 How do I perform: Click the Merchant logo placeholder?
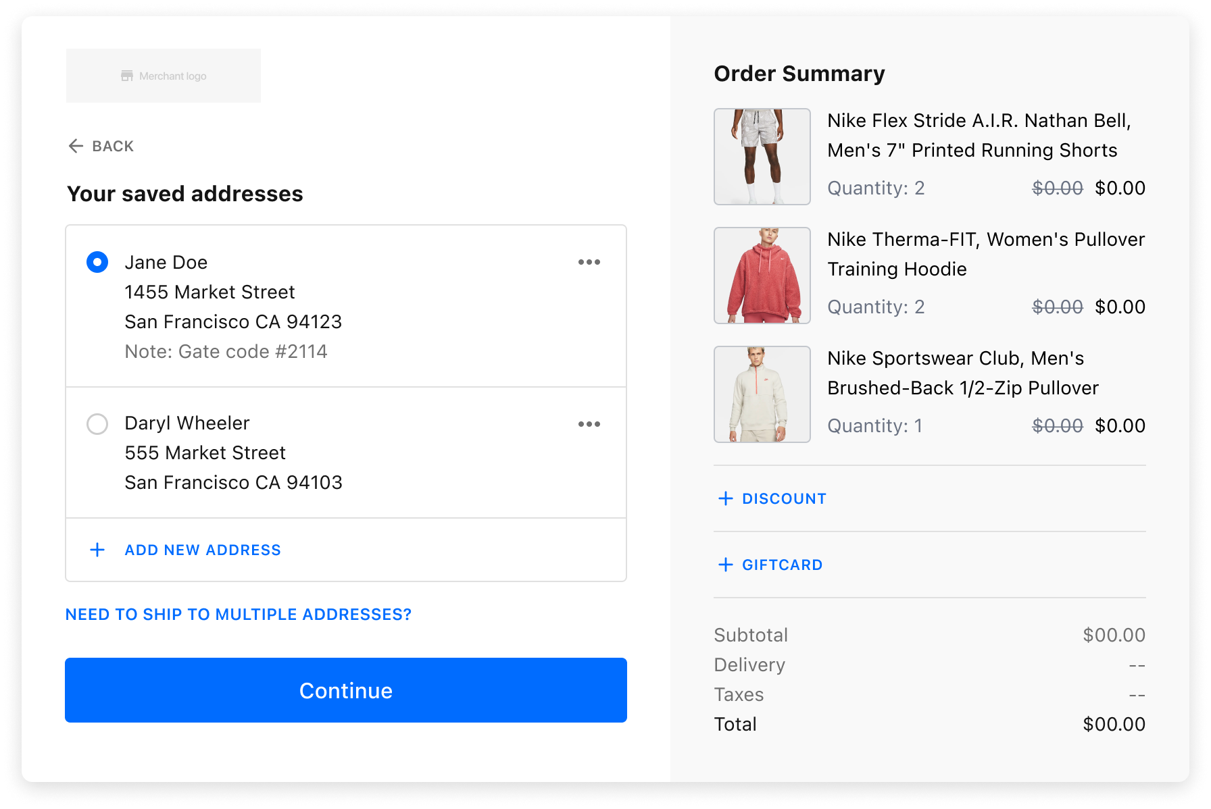click(x=164, y=76)
